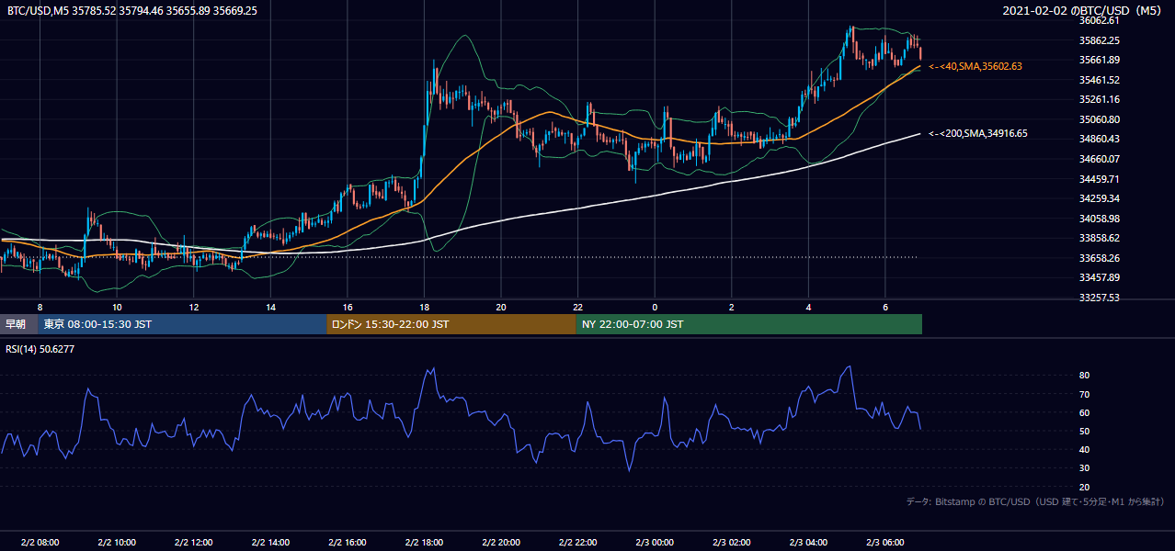Click the 2/2 14:00 date axis label
Image resolution: width=1175 pixels, height=551 pixels.
coord(269,543)
